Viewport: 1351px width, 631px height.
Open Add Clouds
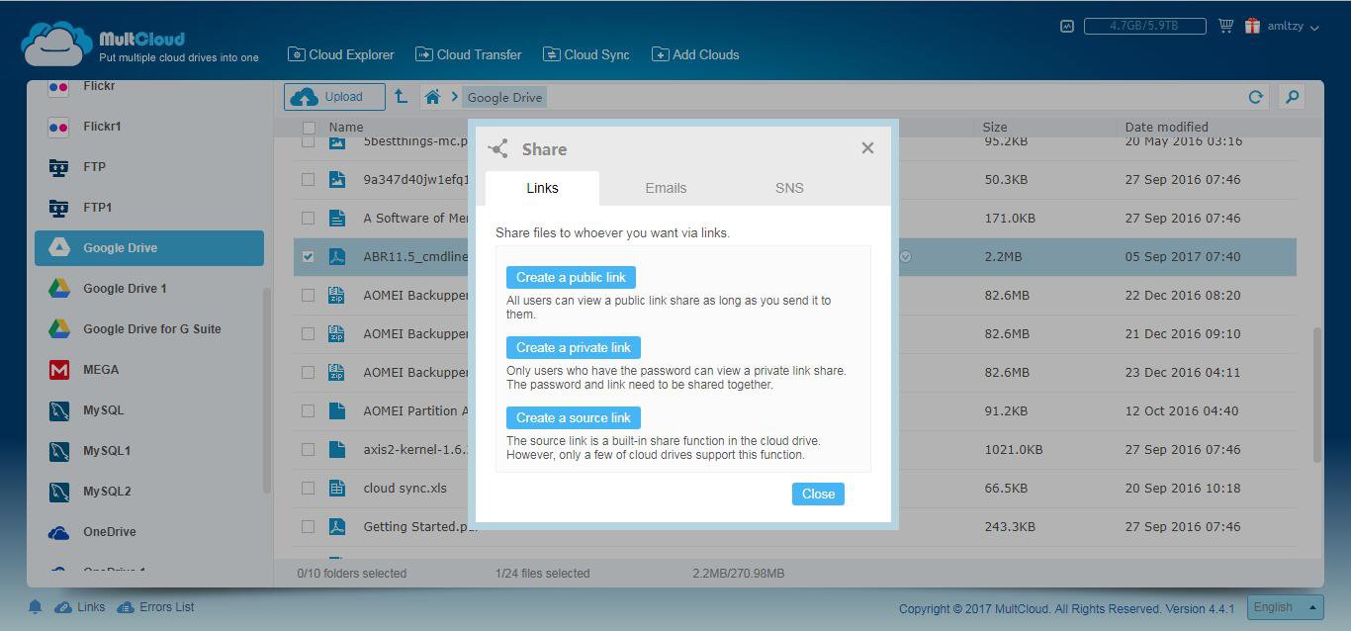point(695,54)
